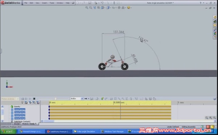Open the Design Library task pane tab
This screenshot has height=135, width=218.
coord(215,21)
